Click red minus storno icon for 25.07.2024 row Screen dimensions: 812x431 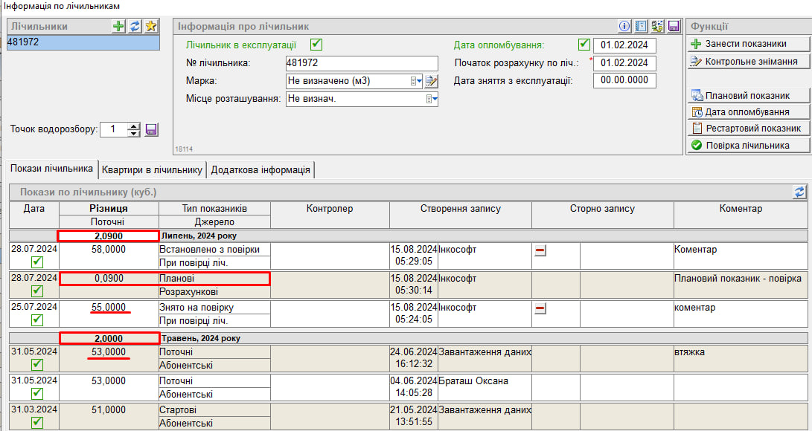540,307
